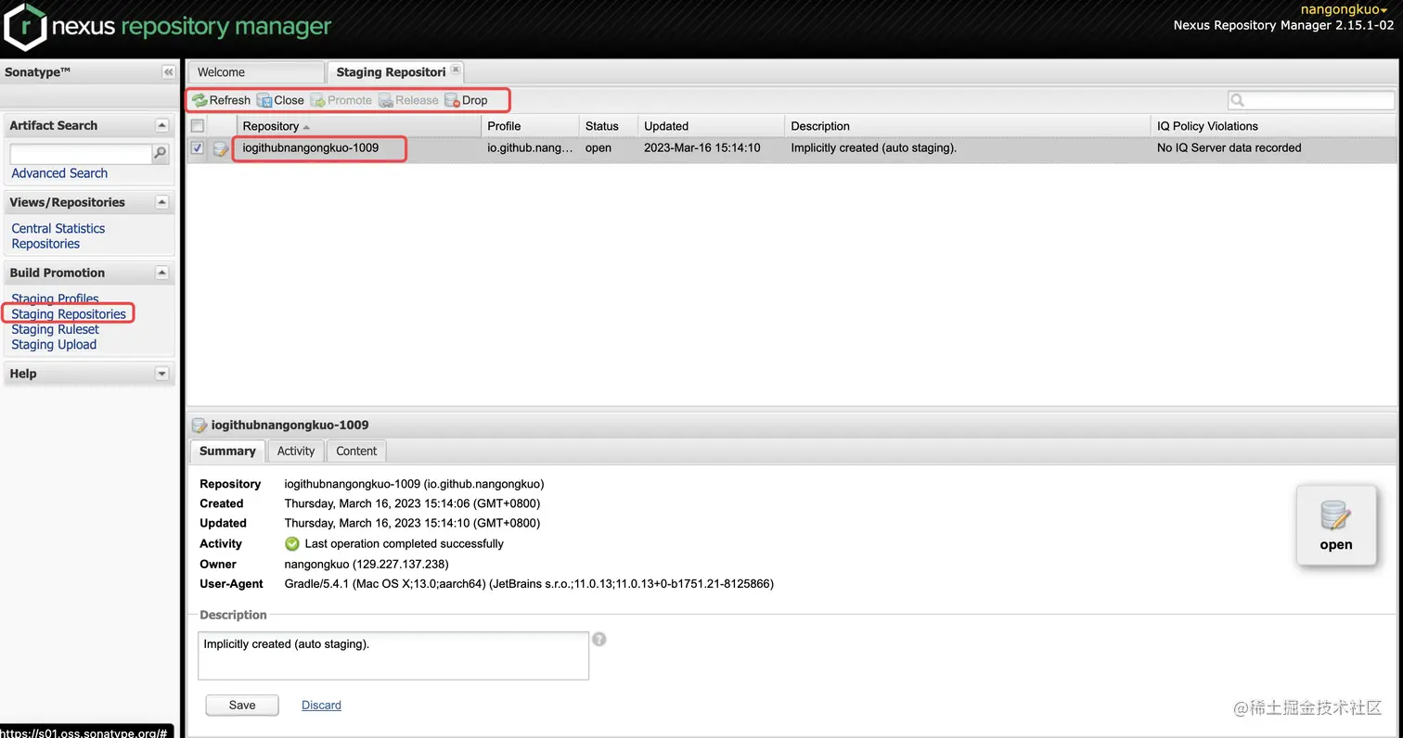This screenshot has width=1403, height=738.
Task: Click the Promote toolbar button
Action: [x=341, y=100]
